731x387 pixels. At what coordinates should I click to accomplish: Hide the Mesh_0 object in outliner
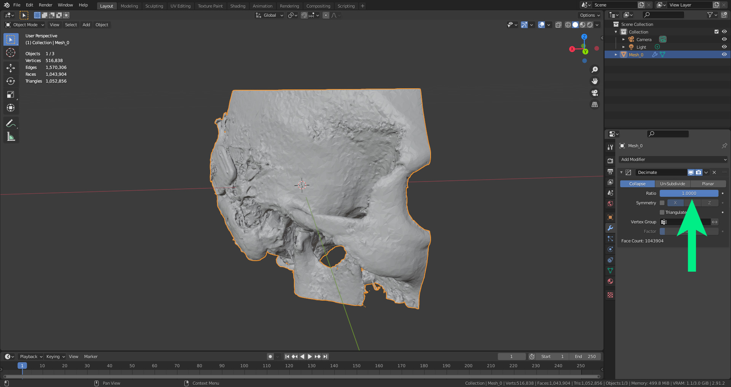724,54
